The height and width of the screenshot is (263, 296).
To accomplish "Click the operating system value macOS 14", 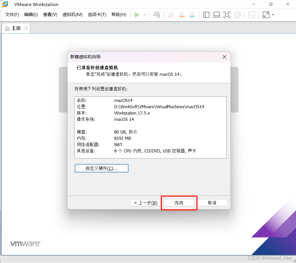I will pos(124,119).
